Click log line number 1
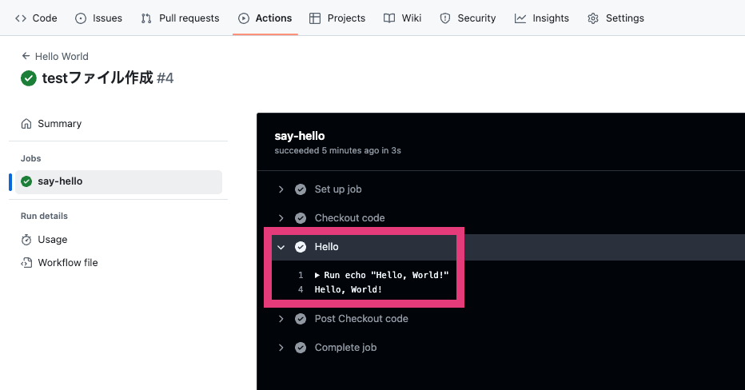Image resolution: width=745 pixels, height=390 pixels. (301, 275)
